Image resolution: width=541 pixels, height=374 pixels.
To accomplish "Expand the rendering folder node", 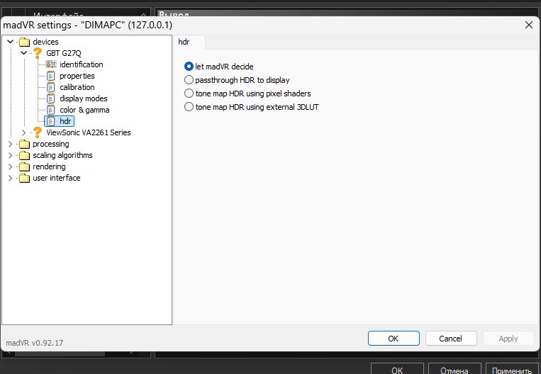I will [11, 167].
